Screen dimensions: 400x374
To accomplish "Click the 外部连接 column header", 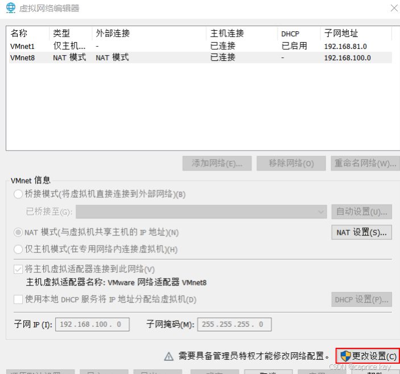I will [x=149, y=33].
